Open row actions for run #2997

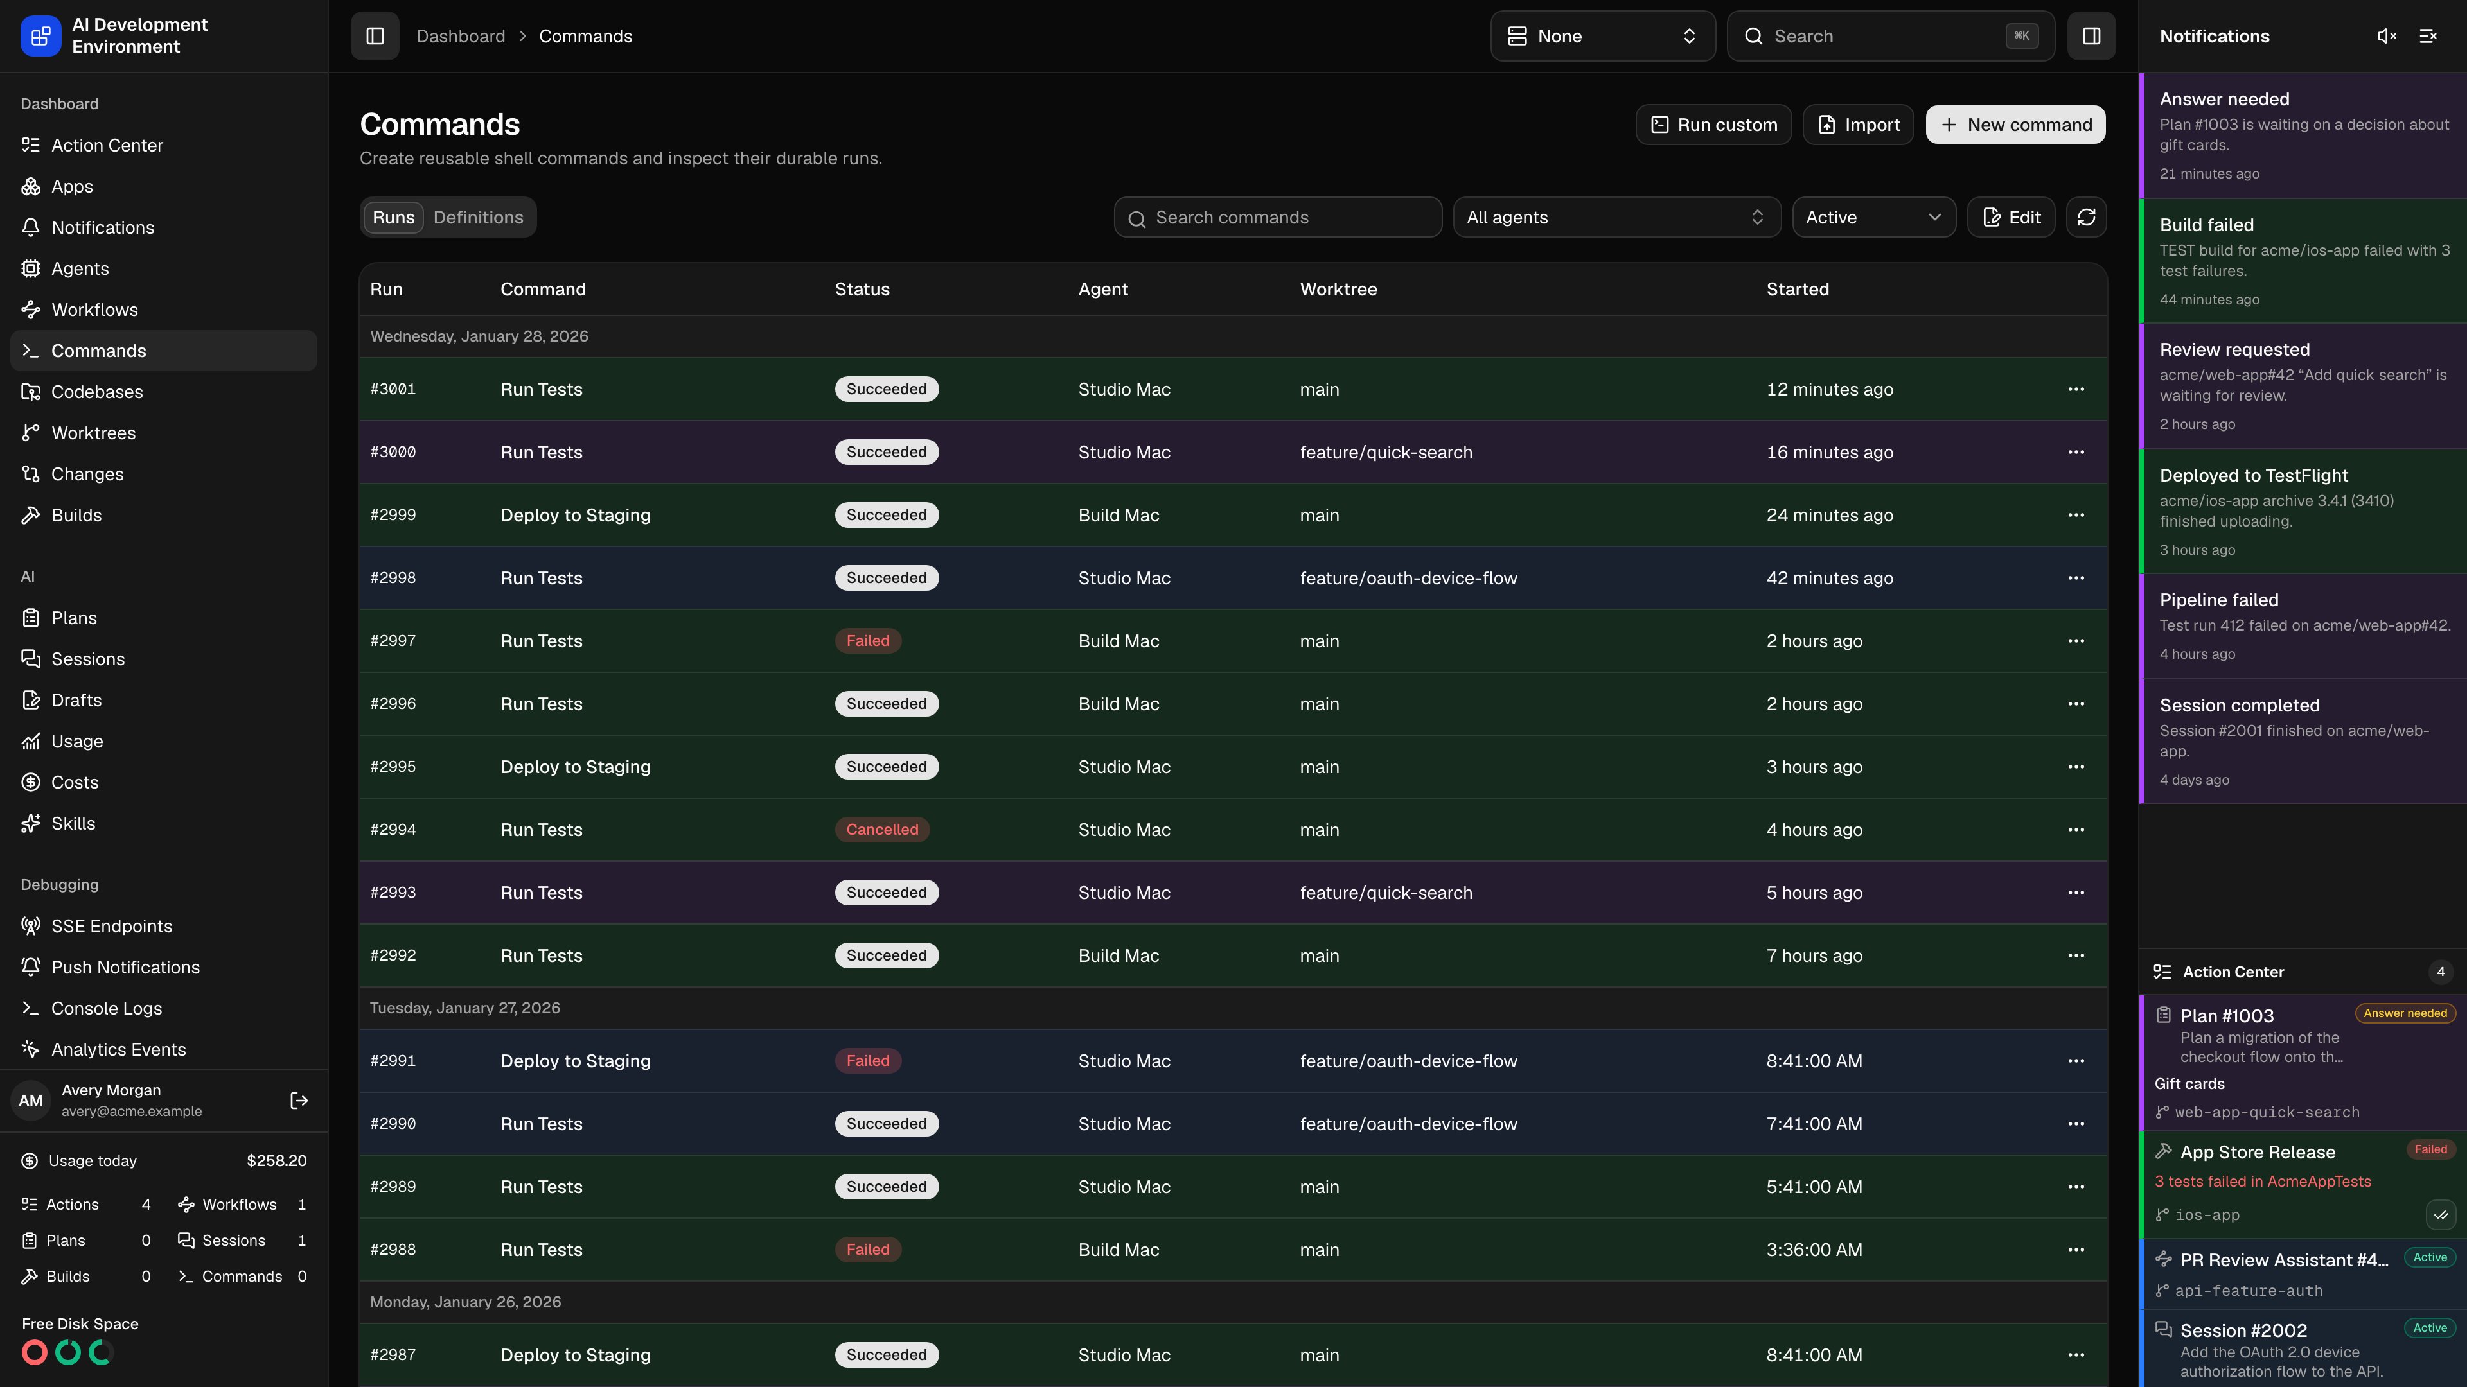click(x=2075, y=641)
